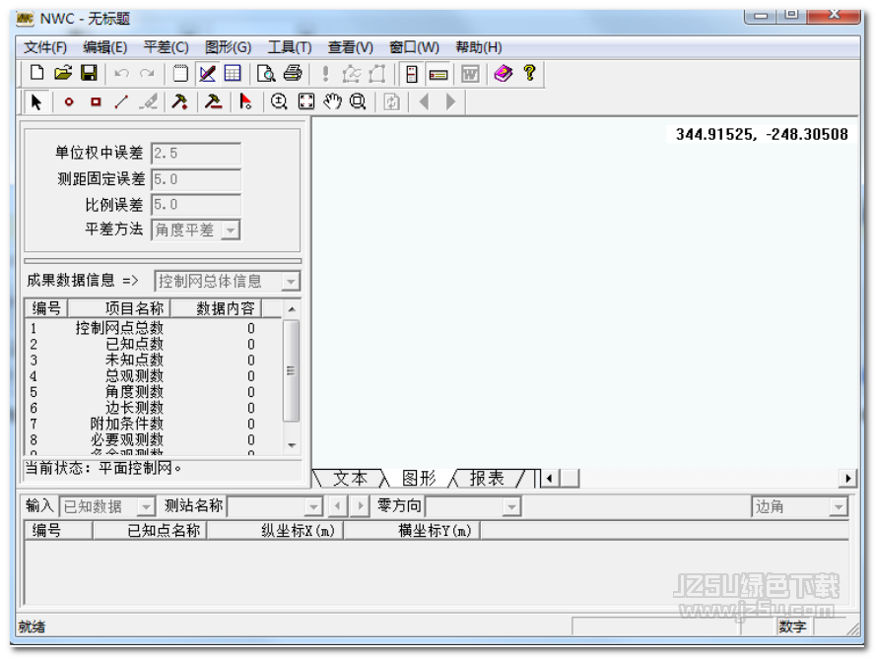Open the 图形(G) menu

point(228,47)
